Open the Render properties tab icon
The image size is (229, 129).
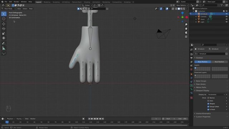(191, 54)
